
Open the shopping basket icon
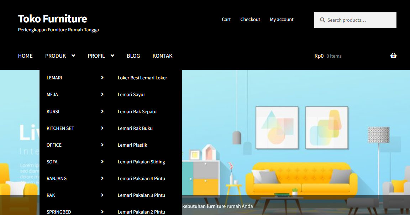pos(393,56)
